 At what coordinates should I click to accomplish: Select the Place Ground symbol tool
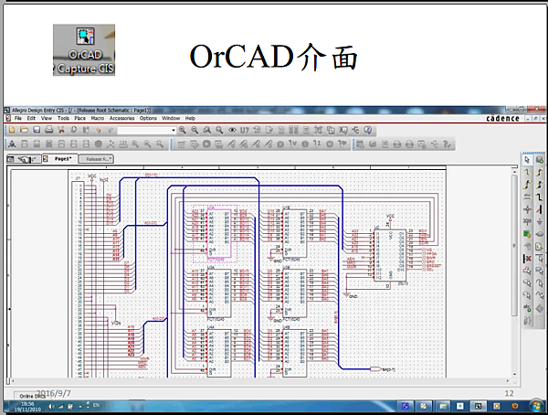[x=540, y=221]
